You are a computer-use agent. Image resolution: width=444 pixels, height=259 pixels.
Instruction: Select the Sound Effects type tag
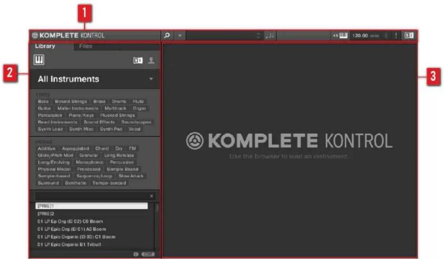pyautogui.click(x=99, y=122)
